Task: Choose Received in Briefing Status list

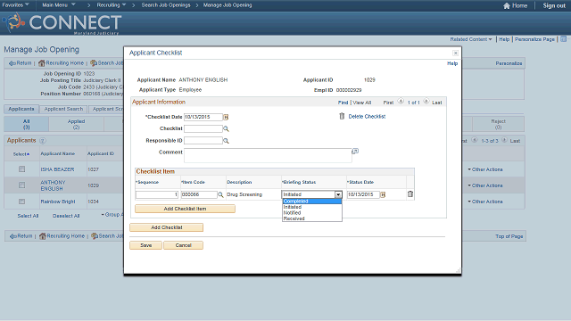Action: click(x=312, y=218)
